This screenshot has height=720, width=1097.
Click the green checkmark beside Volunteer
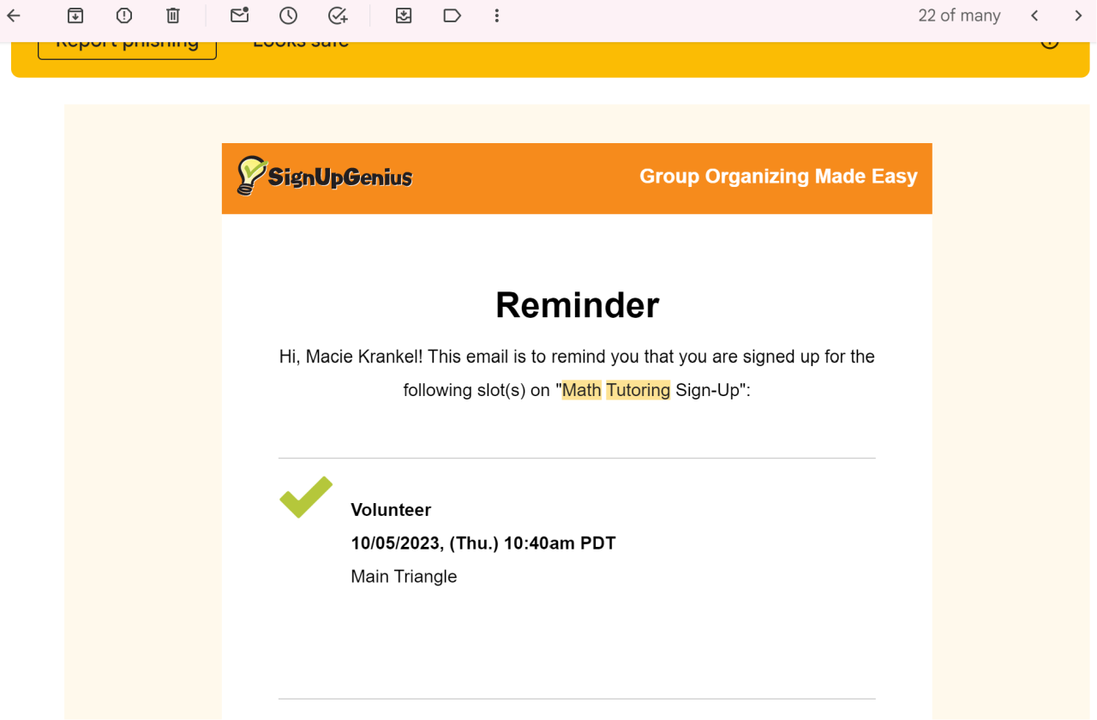pos(306,497)
